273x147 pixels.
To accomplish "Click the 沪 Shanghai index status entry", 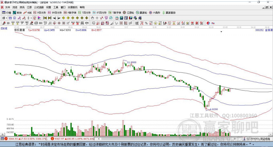I will point(26,139).
